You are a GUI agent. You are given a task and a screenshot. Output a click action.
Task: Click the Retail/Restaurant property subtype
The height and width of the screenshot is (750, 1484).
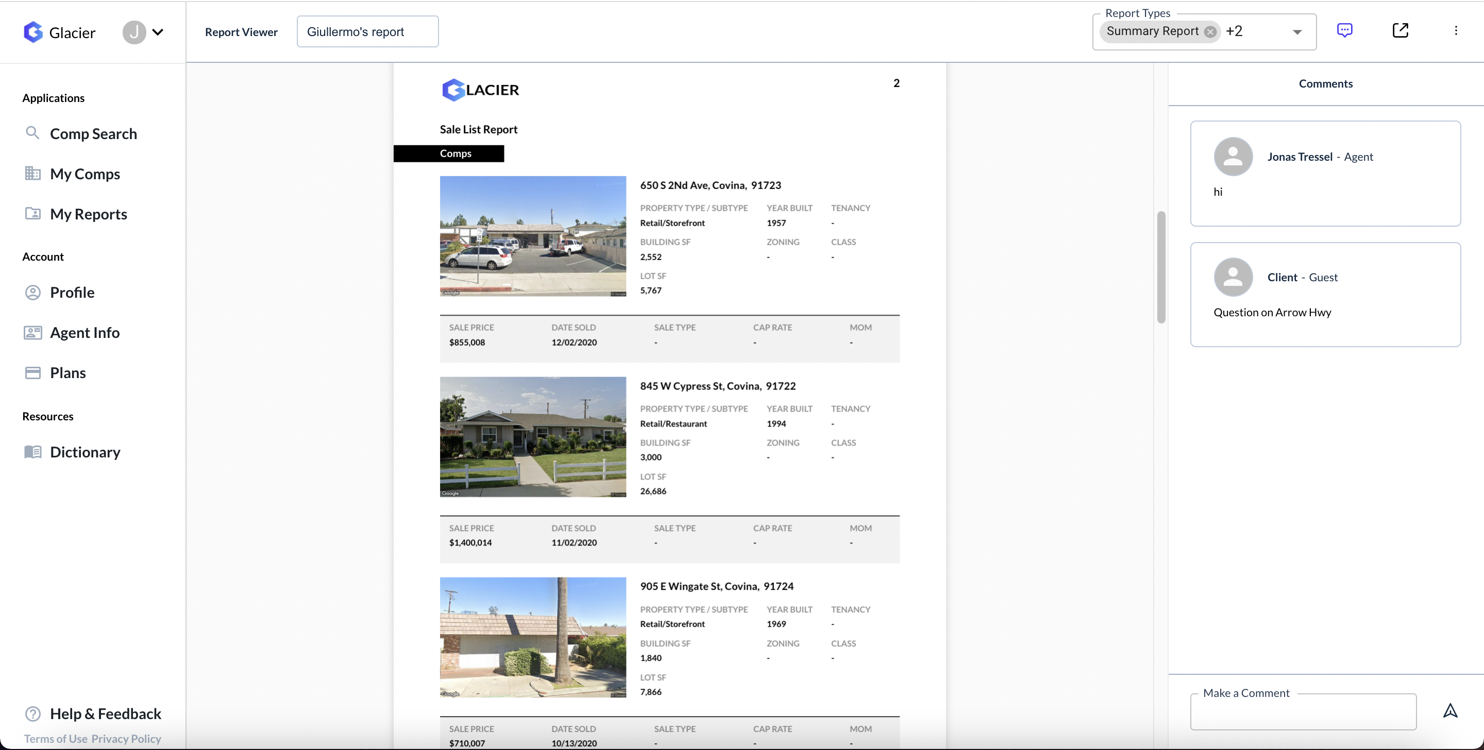pyautogui.click(x=673, y=423)
